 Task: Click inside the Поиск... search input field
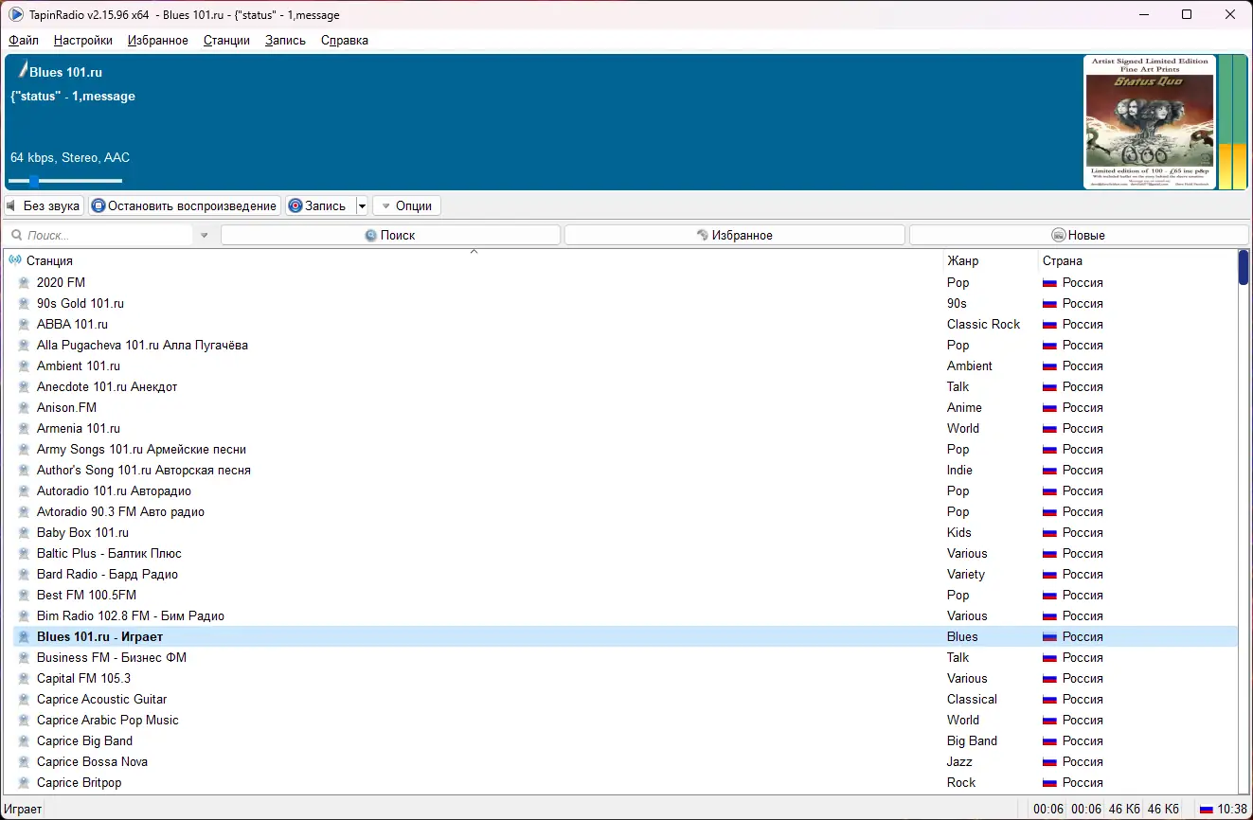point(108,235)
